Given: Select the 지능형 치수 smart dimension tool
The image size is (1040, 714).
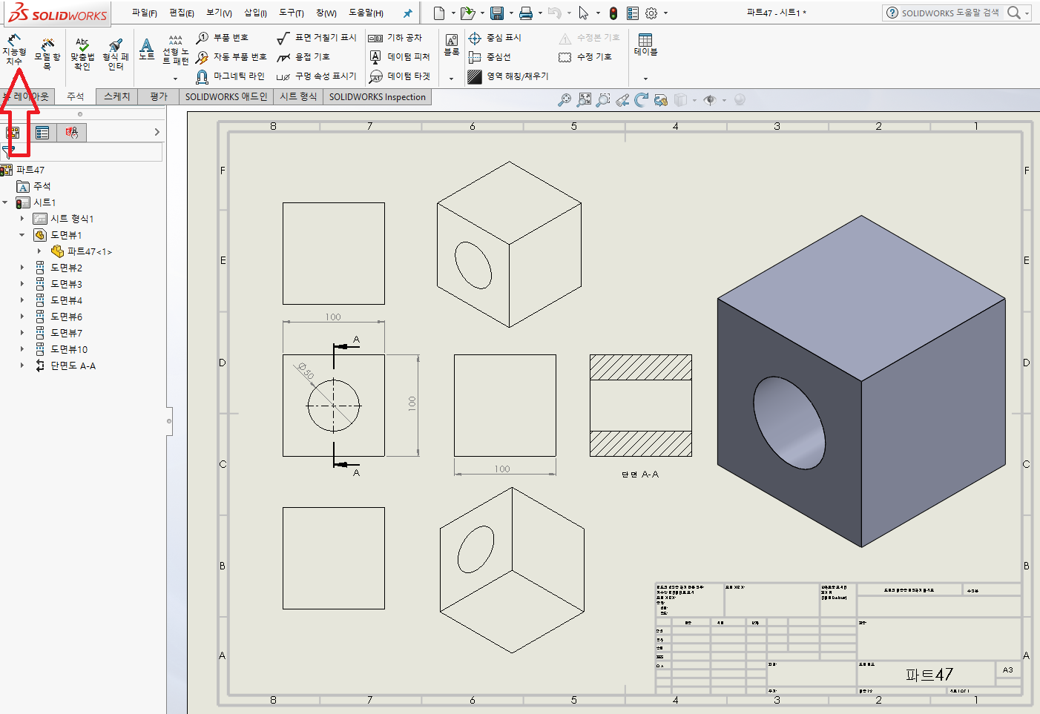Looking at the screenshot, I should (x=14, y=50).
